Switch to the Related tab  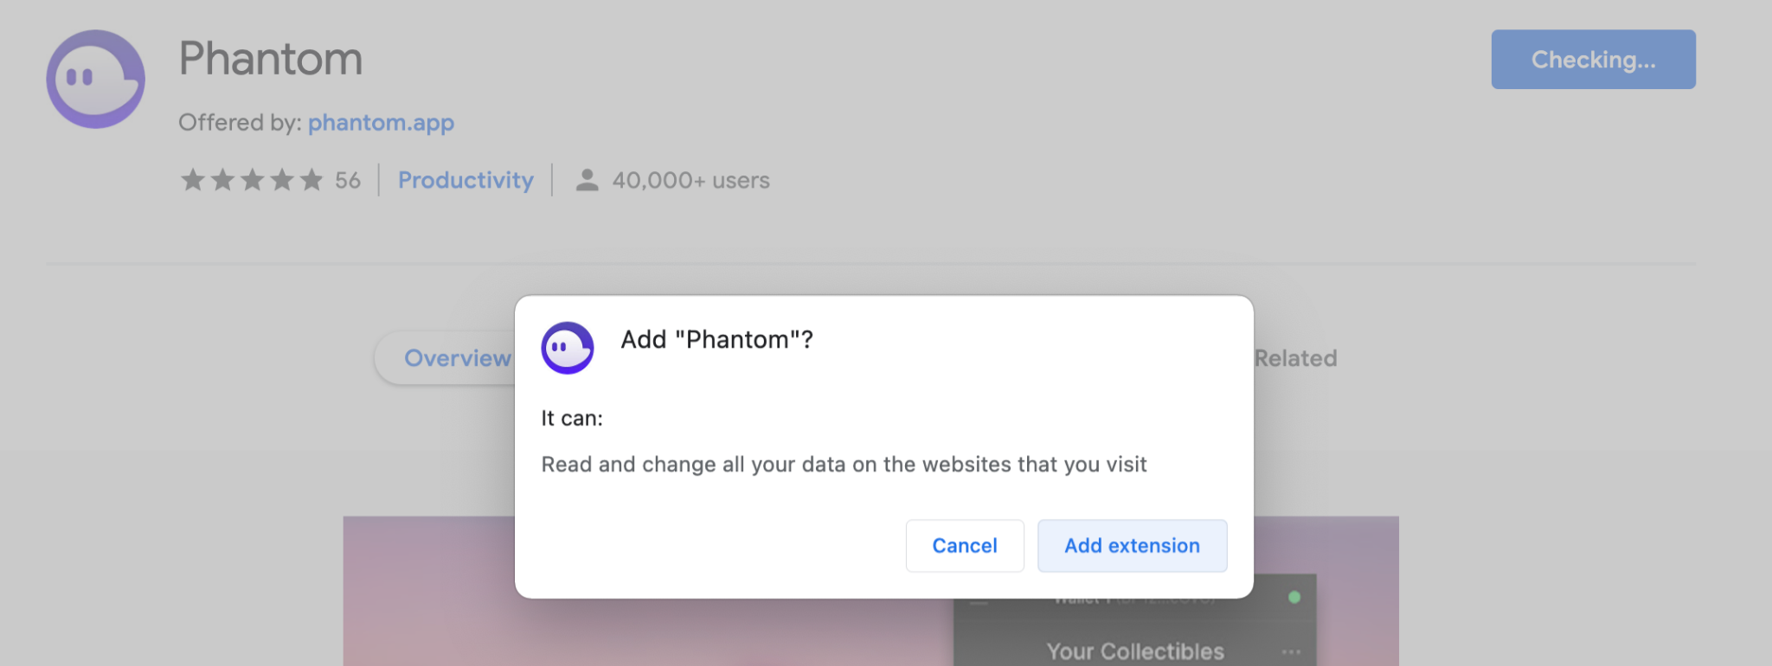click(x=1295, y=358)
